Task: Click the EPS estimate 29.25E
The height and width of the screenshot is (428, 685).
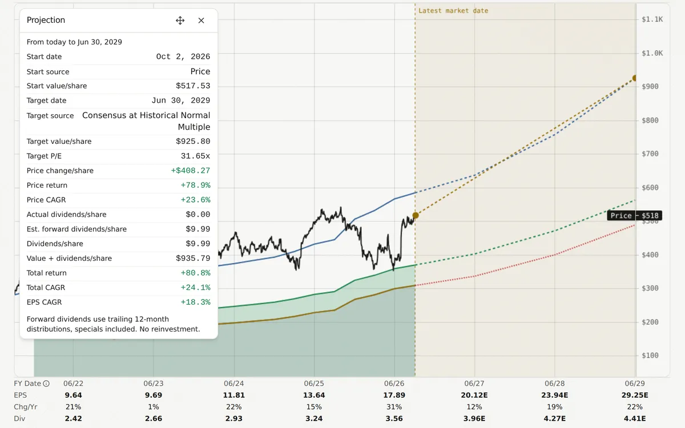Action: pos(635,395)
